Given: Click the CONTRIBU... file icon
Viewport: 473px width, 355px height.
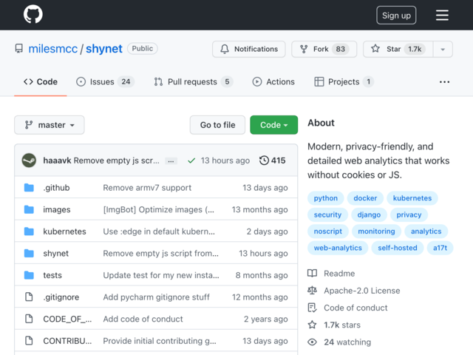Looking at the screenshot, I should (29, 341).
